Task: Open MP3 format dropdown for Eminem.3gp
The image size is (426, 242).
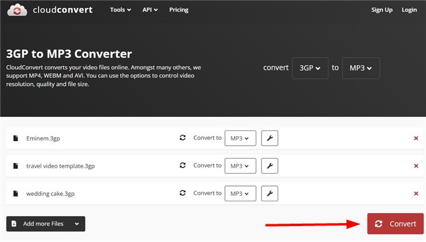Action: 240,138
